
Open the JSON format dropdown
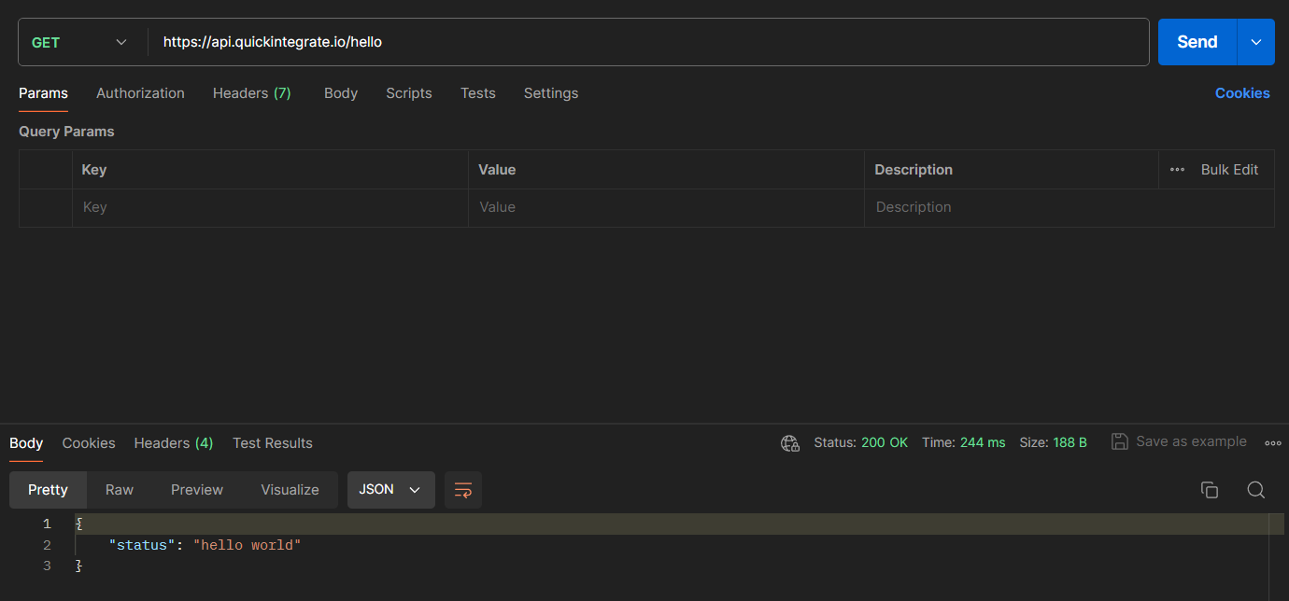[x=390, y=490]
